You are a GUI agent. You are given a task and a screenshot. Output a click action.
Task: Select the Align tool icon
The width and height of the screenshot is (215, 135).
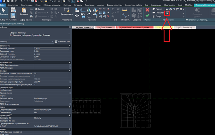77,10
